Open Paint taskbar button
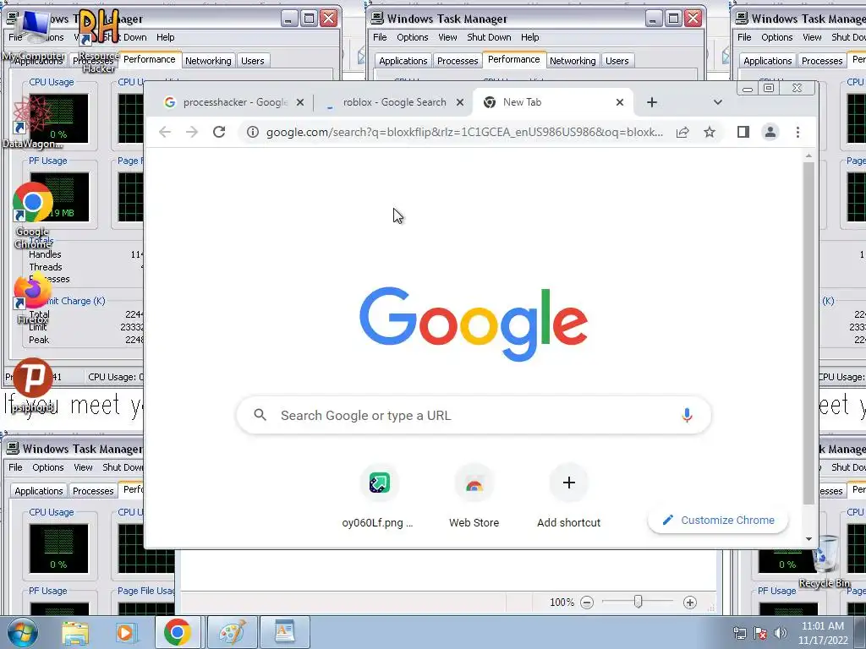This screenshot has height=649, width=866. tap(232, 632)
